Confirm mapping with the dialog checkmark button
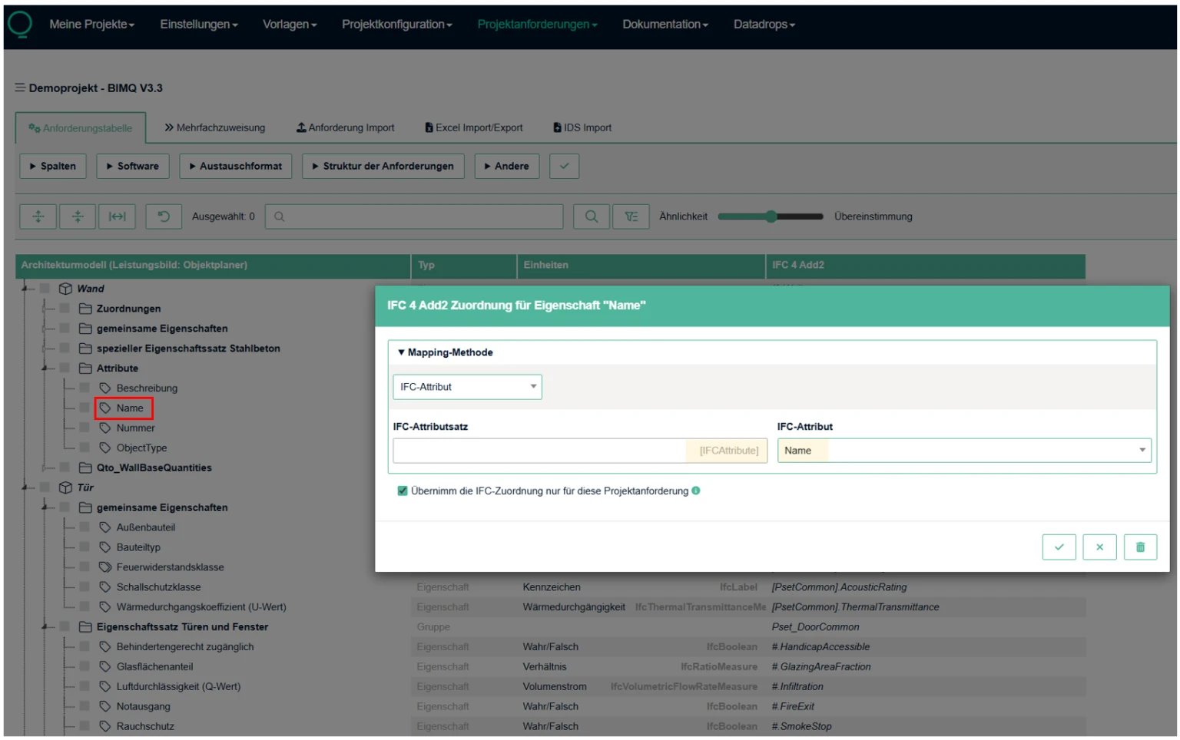This screenshot has width=1180, height=740. 1059,547
